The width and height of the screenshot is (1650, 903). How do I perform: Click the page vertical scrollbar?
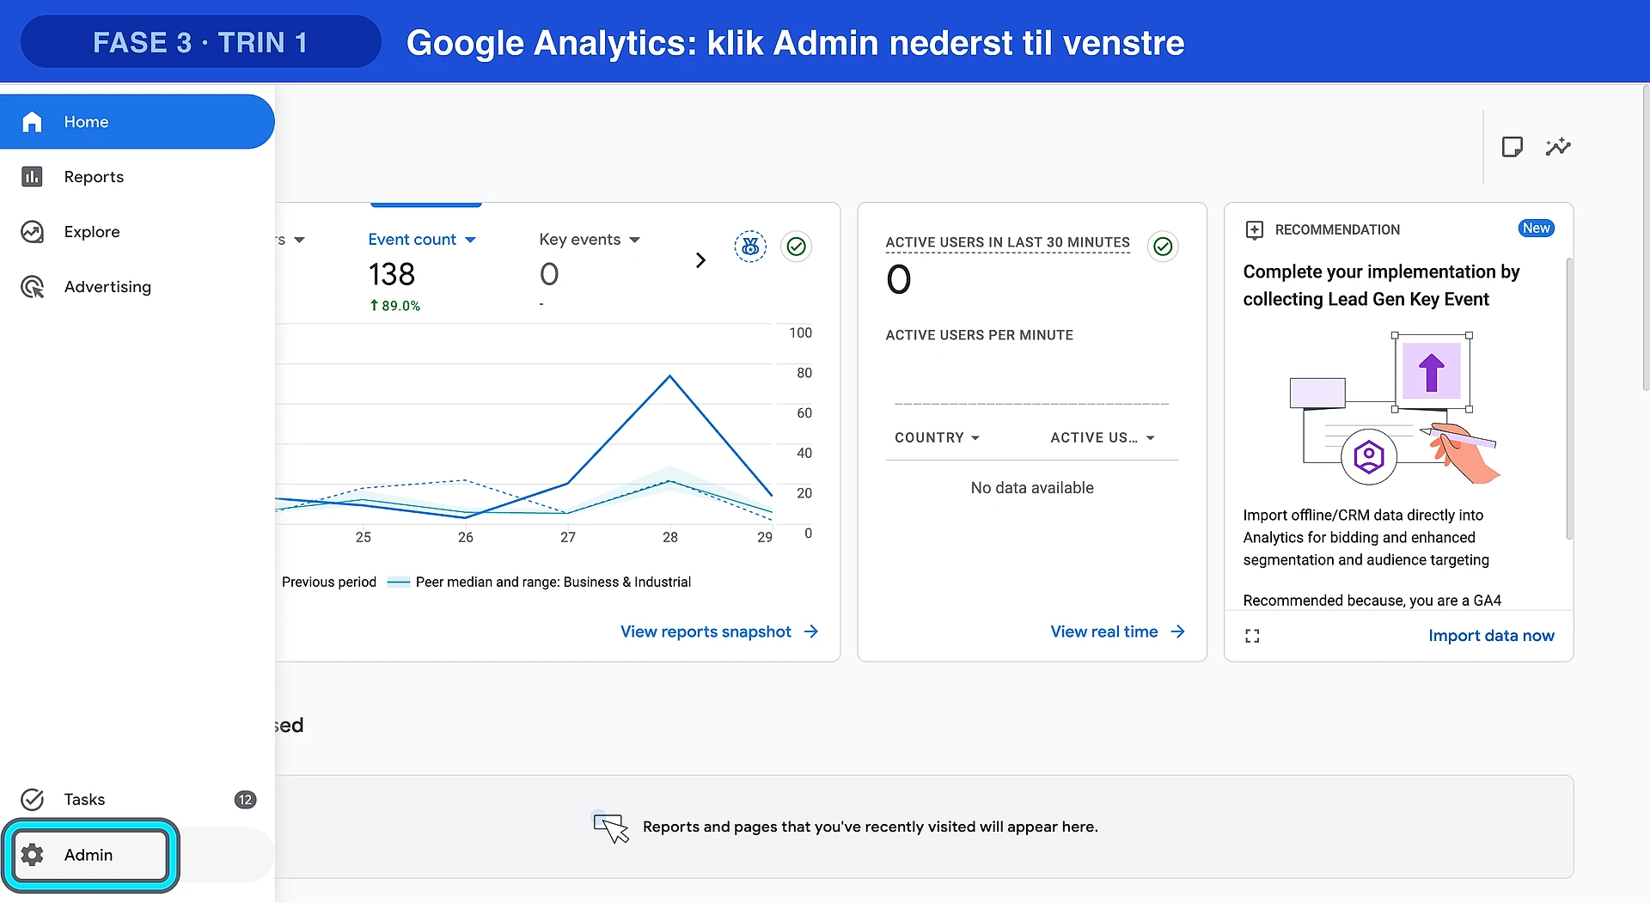point(1646,239)
